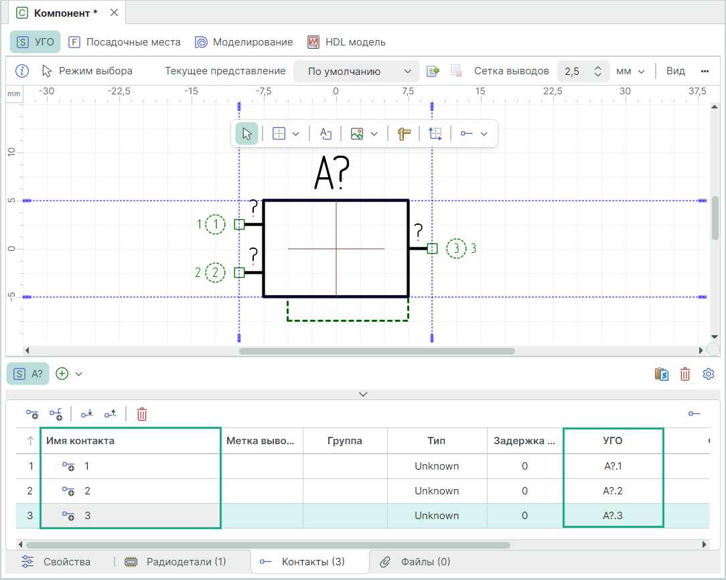The image size is (726, 580).
Task: Click the red trash icon above contacts table
Action: [142, 414]
